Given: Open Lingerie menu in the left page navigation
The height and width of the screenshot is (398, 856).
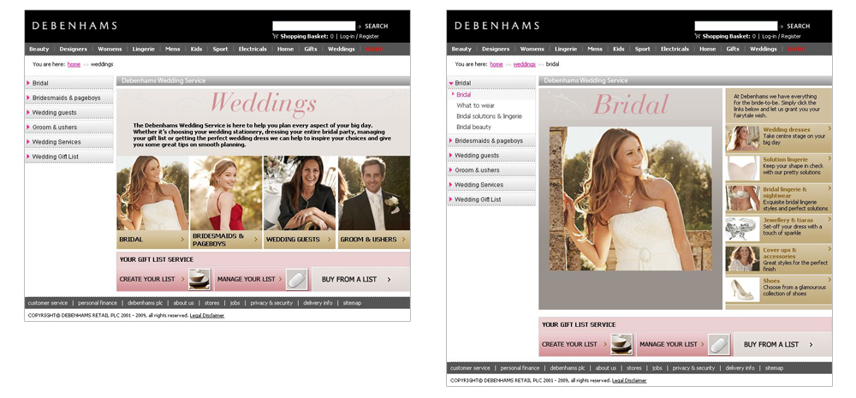Looking at the screenshot, I should (143, 49).
